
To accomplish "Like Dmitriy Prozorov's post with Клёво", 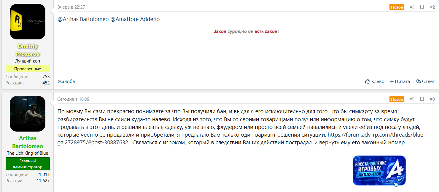I will click(375, 81).
